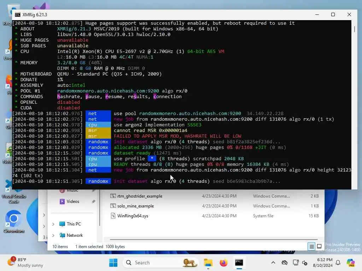Click the This PC monitor icon
Viewport: 362px width, 271px height.
tap(62, 224)
